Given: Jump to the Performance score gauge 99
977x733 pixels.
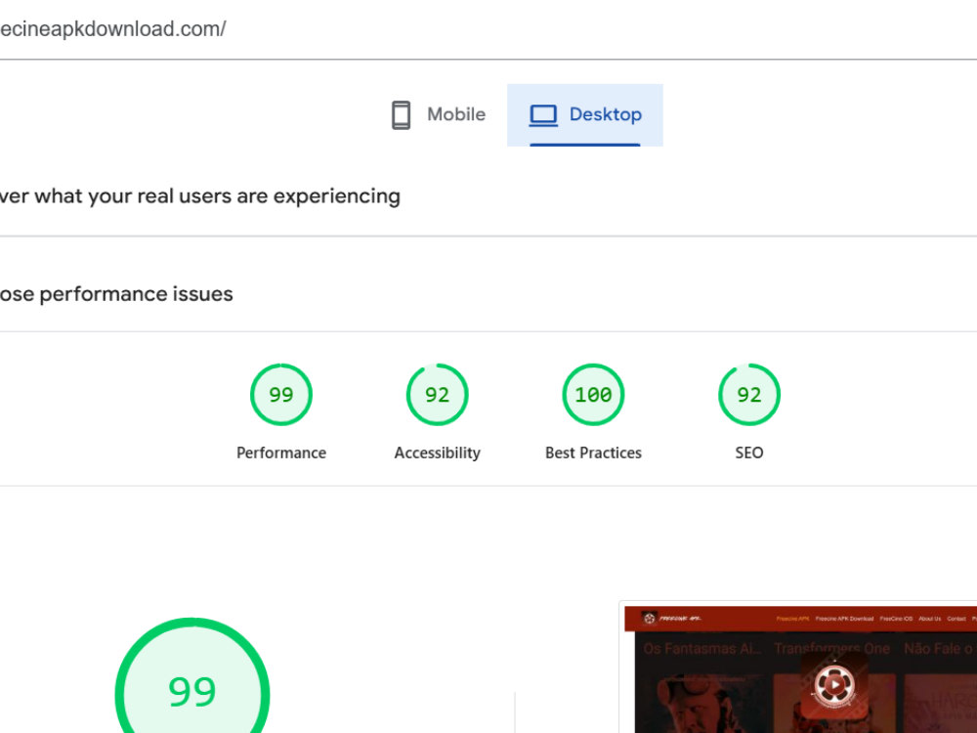Looking at the screenshot, I should [281, 395].
